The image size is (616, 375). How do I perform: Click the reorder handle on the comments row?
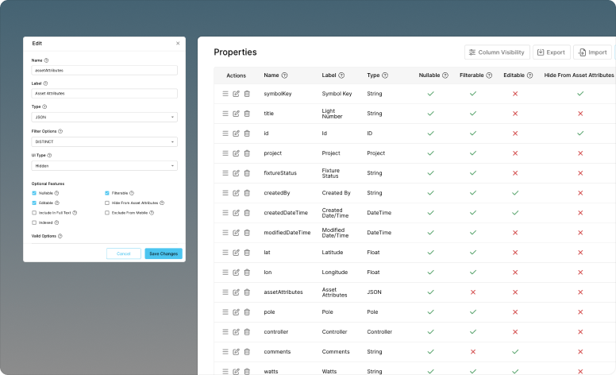click(x=225, y=352)
